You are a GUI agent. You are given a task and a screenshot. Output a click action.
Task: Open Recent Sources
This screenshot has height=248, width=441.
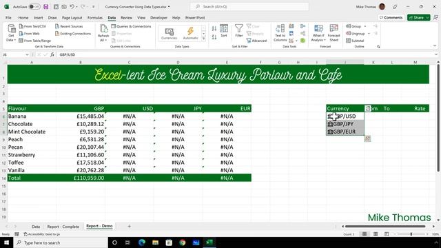point(69,26)
